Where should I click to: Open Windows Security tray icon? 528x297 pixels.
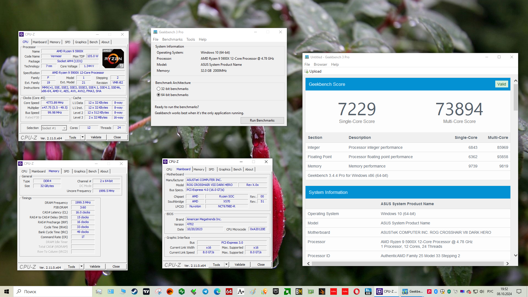pyautogui.click(x=442, y=291)
